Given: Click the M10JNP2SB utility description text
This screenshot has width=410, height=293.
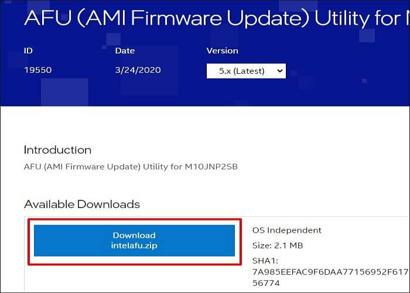Looking at the screenshot, I should 131,167.
